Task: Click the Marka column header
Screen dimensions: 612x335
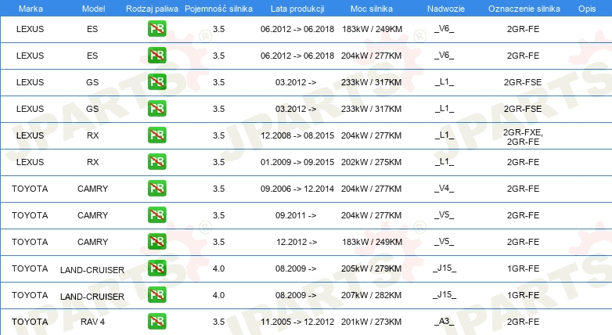Action: click(x=31, y=9)
